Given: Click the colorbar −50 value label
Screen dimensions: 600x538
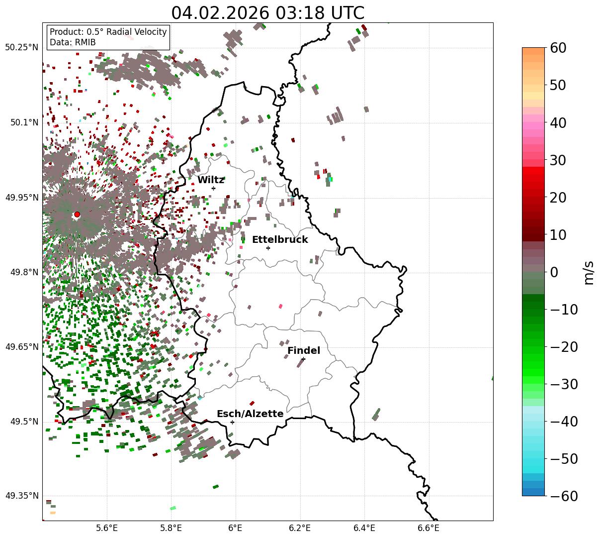Looking at the screenshot, I should (564, 458).
